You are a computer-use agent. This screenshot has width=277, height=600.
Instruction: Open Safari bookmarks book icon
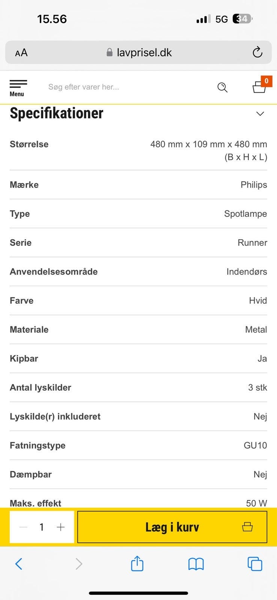click(196, 564)
